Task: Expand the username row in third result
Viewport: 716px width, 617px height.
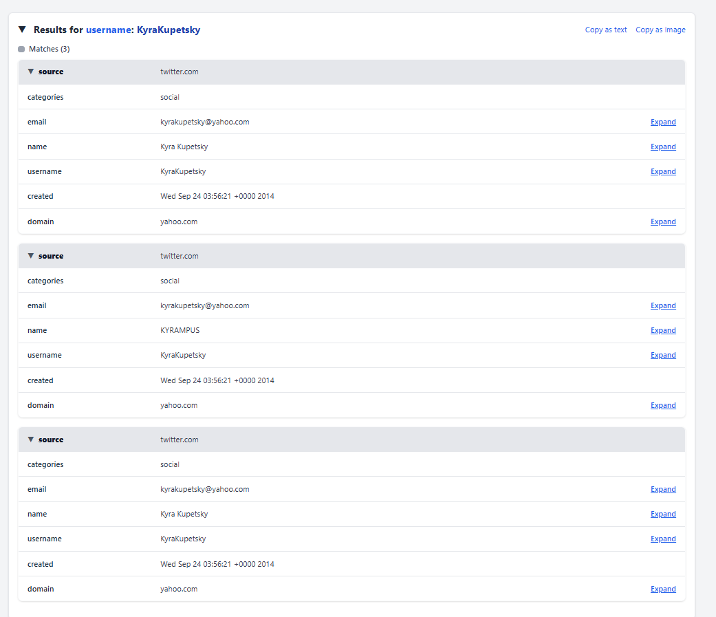Action: point(663,539)
